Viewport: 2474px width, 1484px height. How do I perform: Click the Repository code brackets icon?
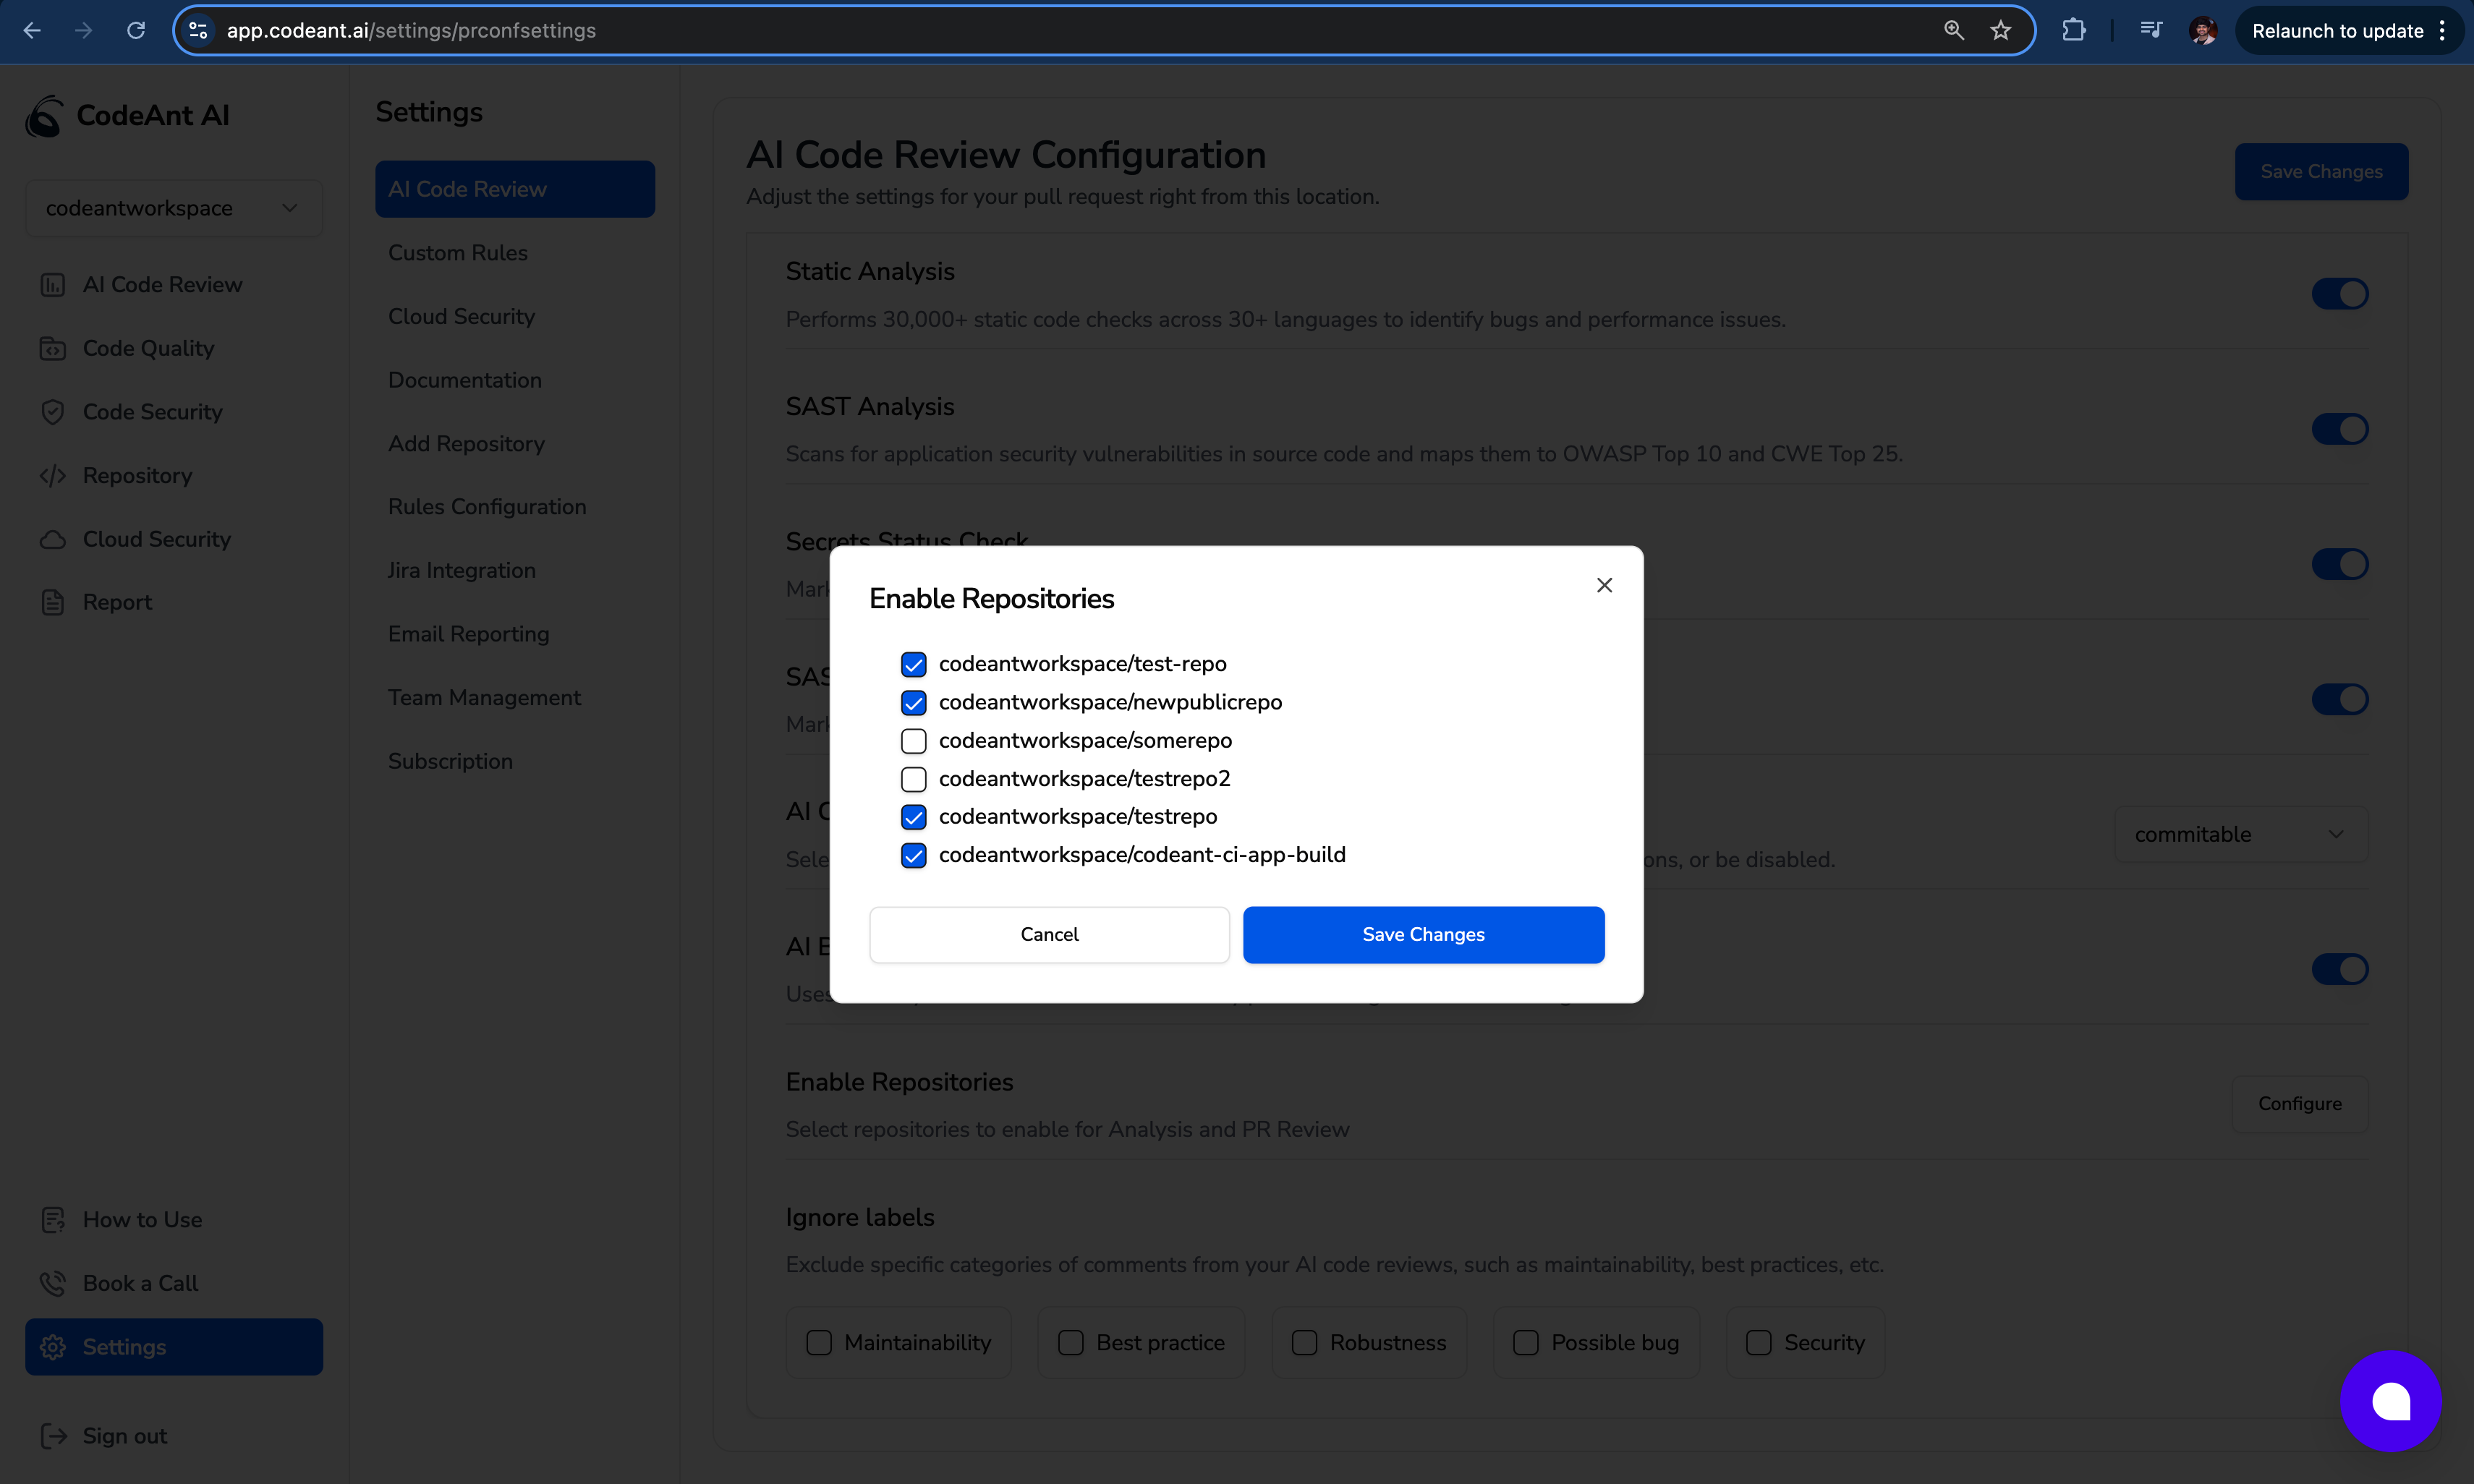pos(52,476)
